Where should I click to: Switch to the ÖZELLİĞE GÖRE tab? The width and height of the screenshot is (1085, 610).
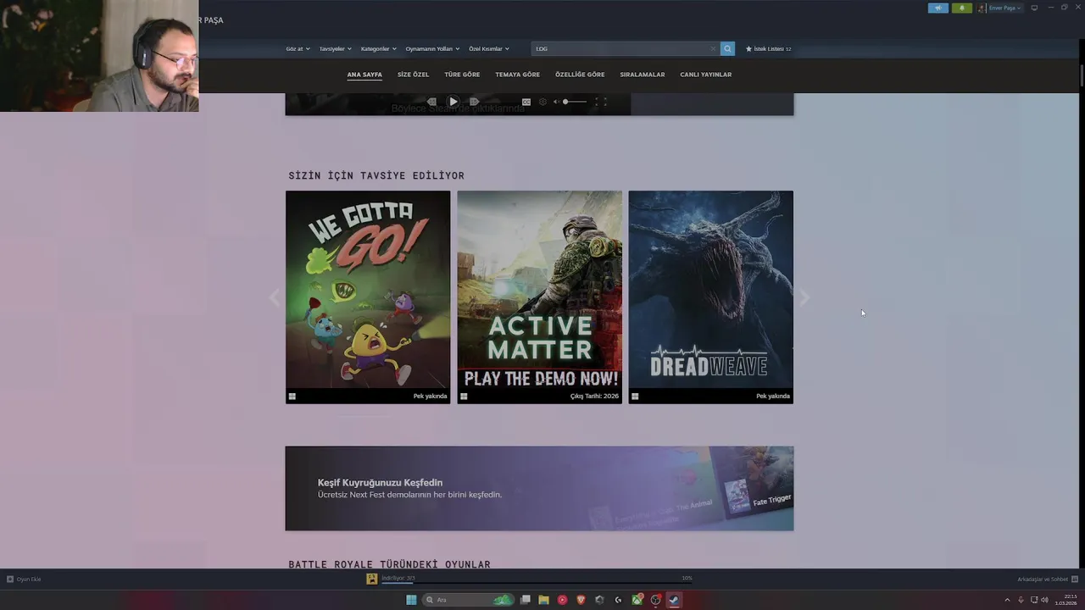[580, 75]
